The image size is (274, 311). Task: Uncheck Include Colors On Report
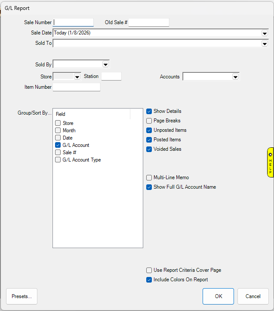(x=149, y=280)
